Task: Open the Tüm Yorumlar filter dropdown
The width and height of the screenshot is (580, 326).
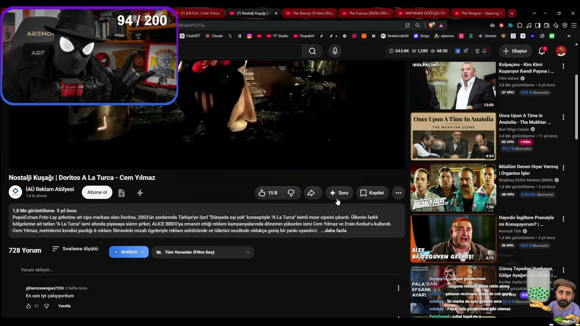Action: point(203,252)
